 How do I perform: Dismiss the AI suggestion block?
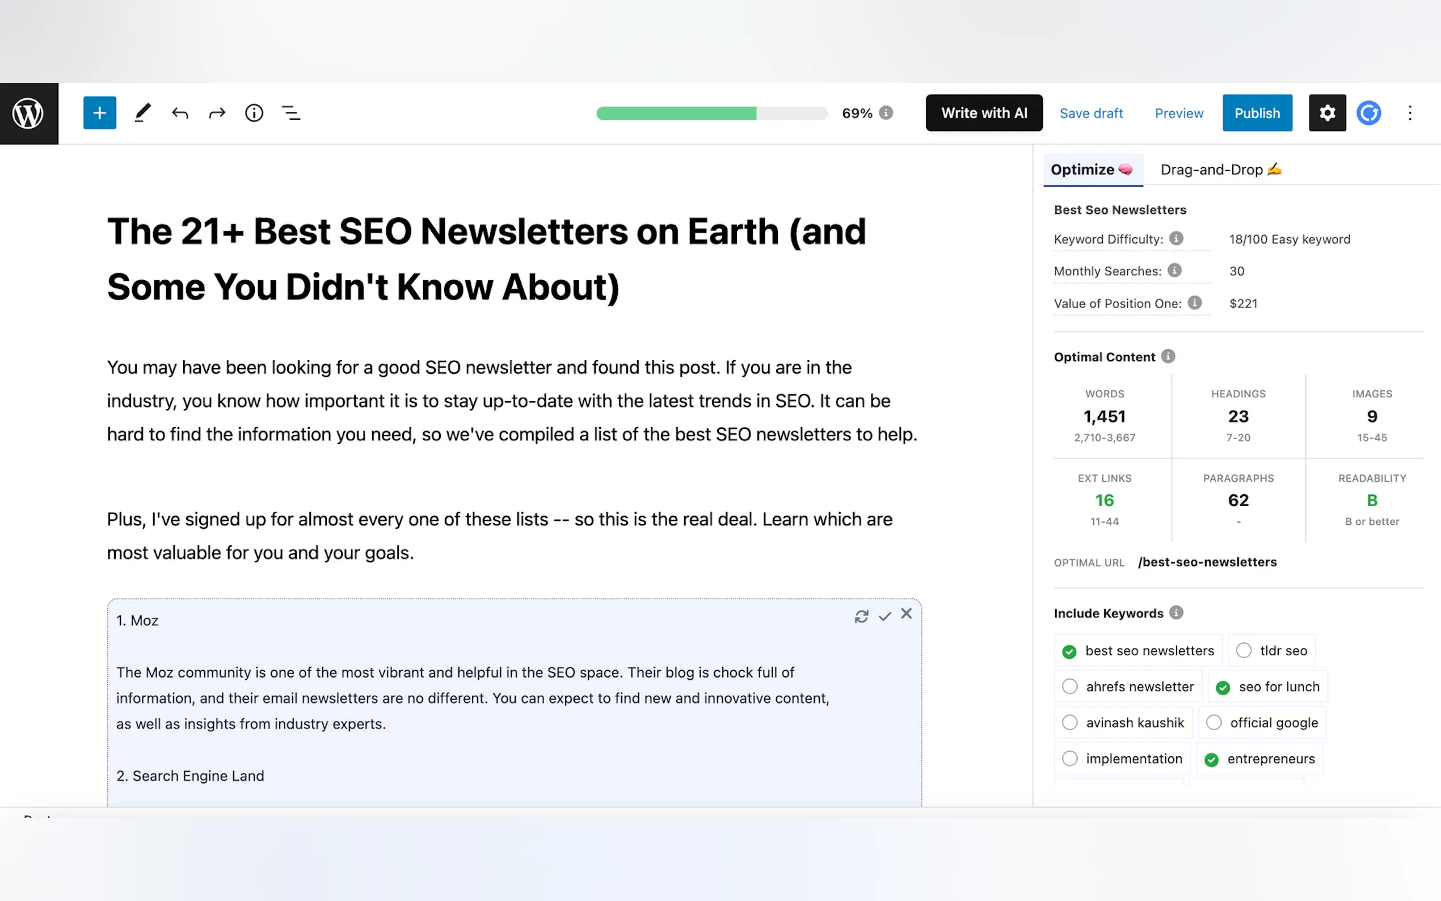click(906, 614)
